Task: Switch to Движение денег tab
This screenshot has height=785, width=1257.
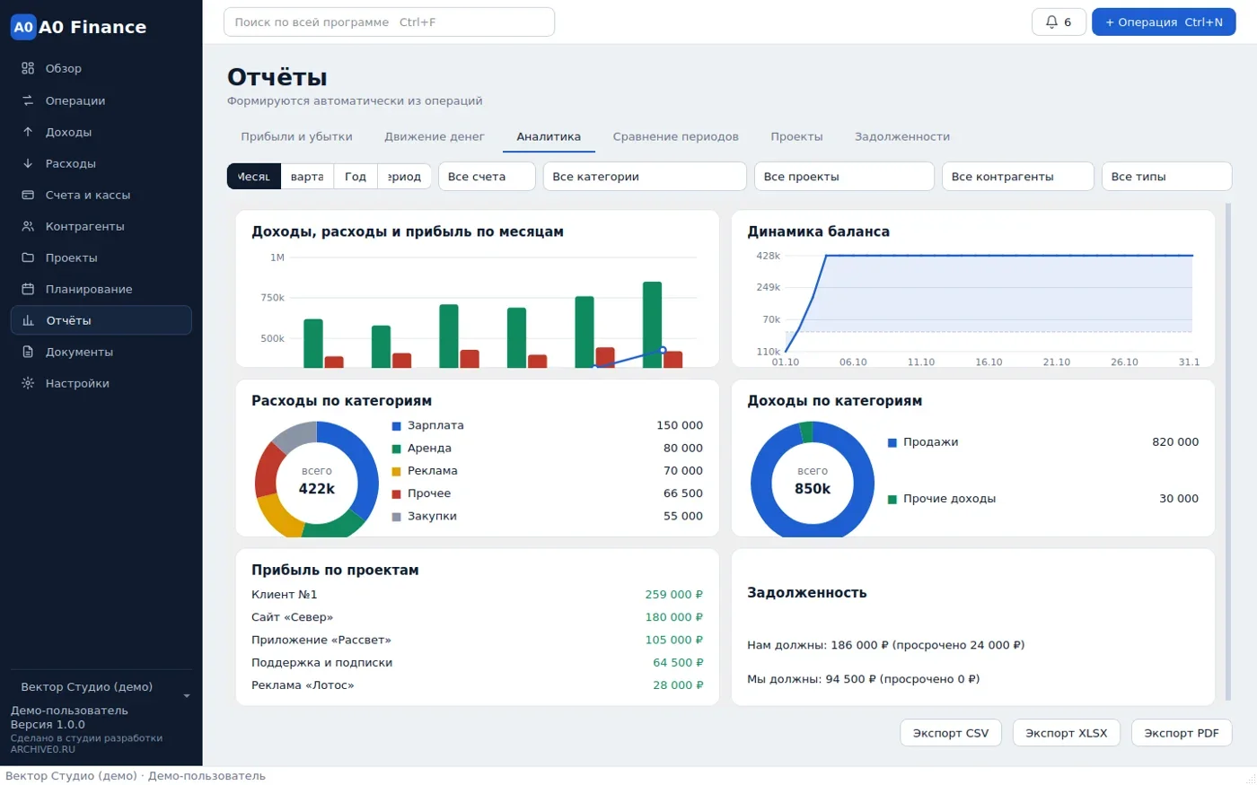Action: [435, 136]
